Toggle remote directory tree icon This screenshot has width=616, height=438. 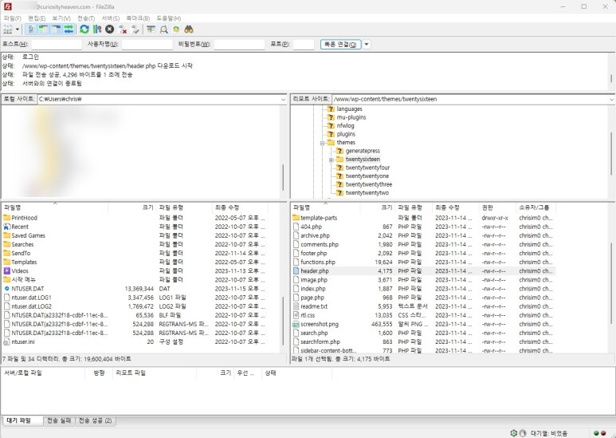pyautogui.click(x=56, y=30)
